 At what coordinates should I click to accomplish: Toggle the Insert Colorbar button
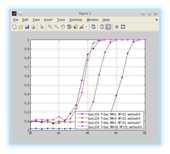[x=102, y=27]
